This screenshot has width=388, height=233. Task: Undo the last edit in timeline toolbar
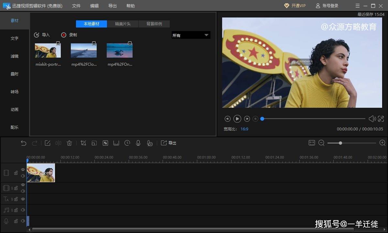point(23,143)
